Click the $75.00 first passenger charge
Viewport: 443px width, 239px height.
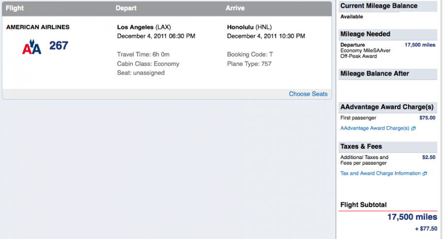(x=427, y=118)
